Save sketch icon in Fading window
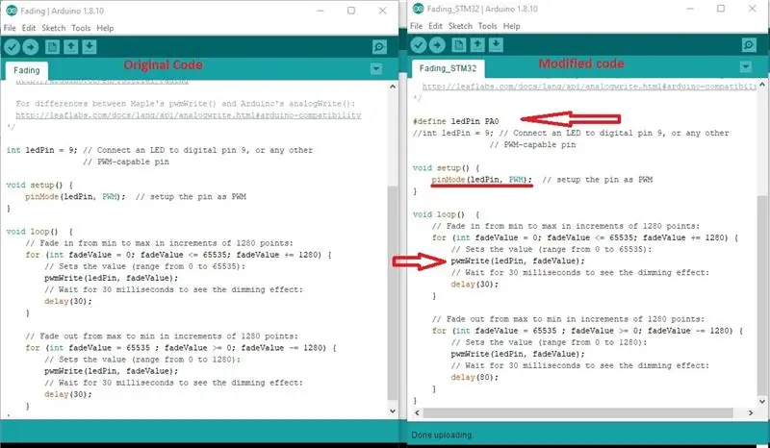This screenshot has width=770, height=448. (90, 47)
